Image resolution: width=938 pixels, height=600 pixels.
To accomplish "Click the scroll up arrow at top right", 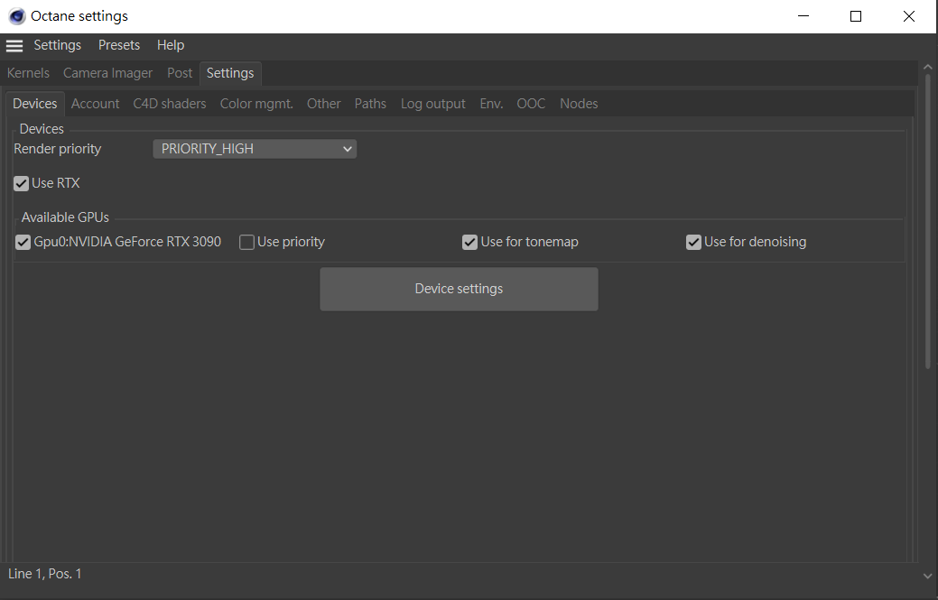I will tap(927, 68).
